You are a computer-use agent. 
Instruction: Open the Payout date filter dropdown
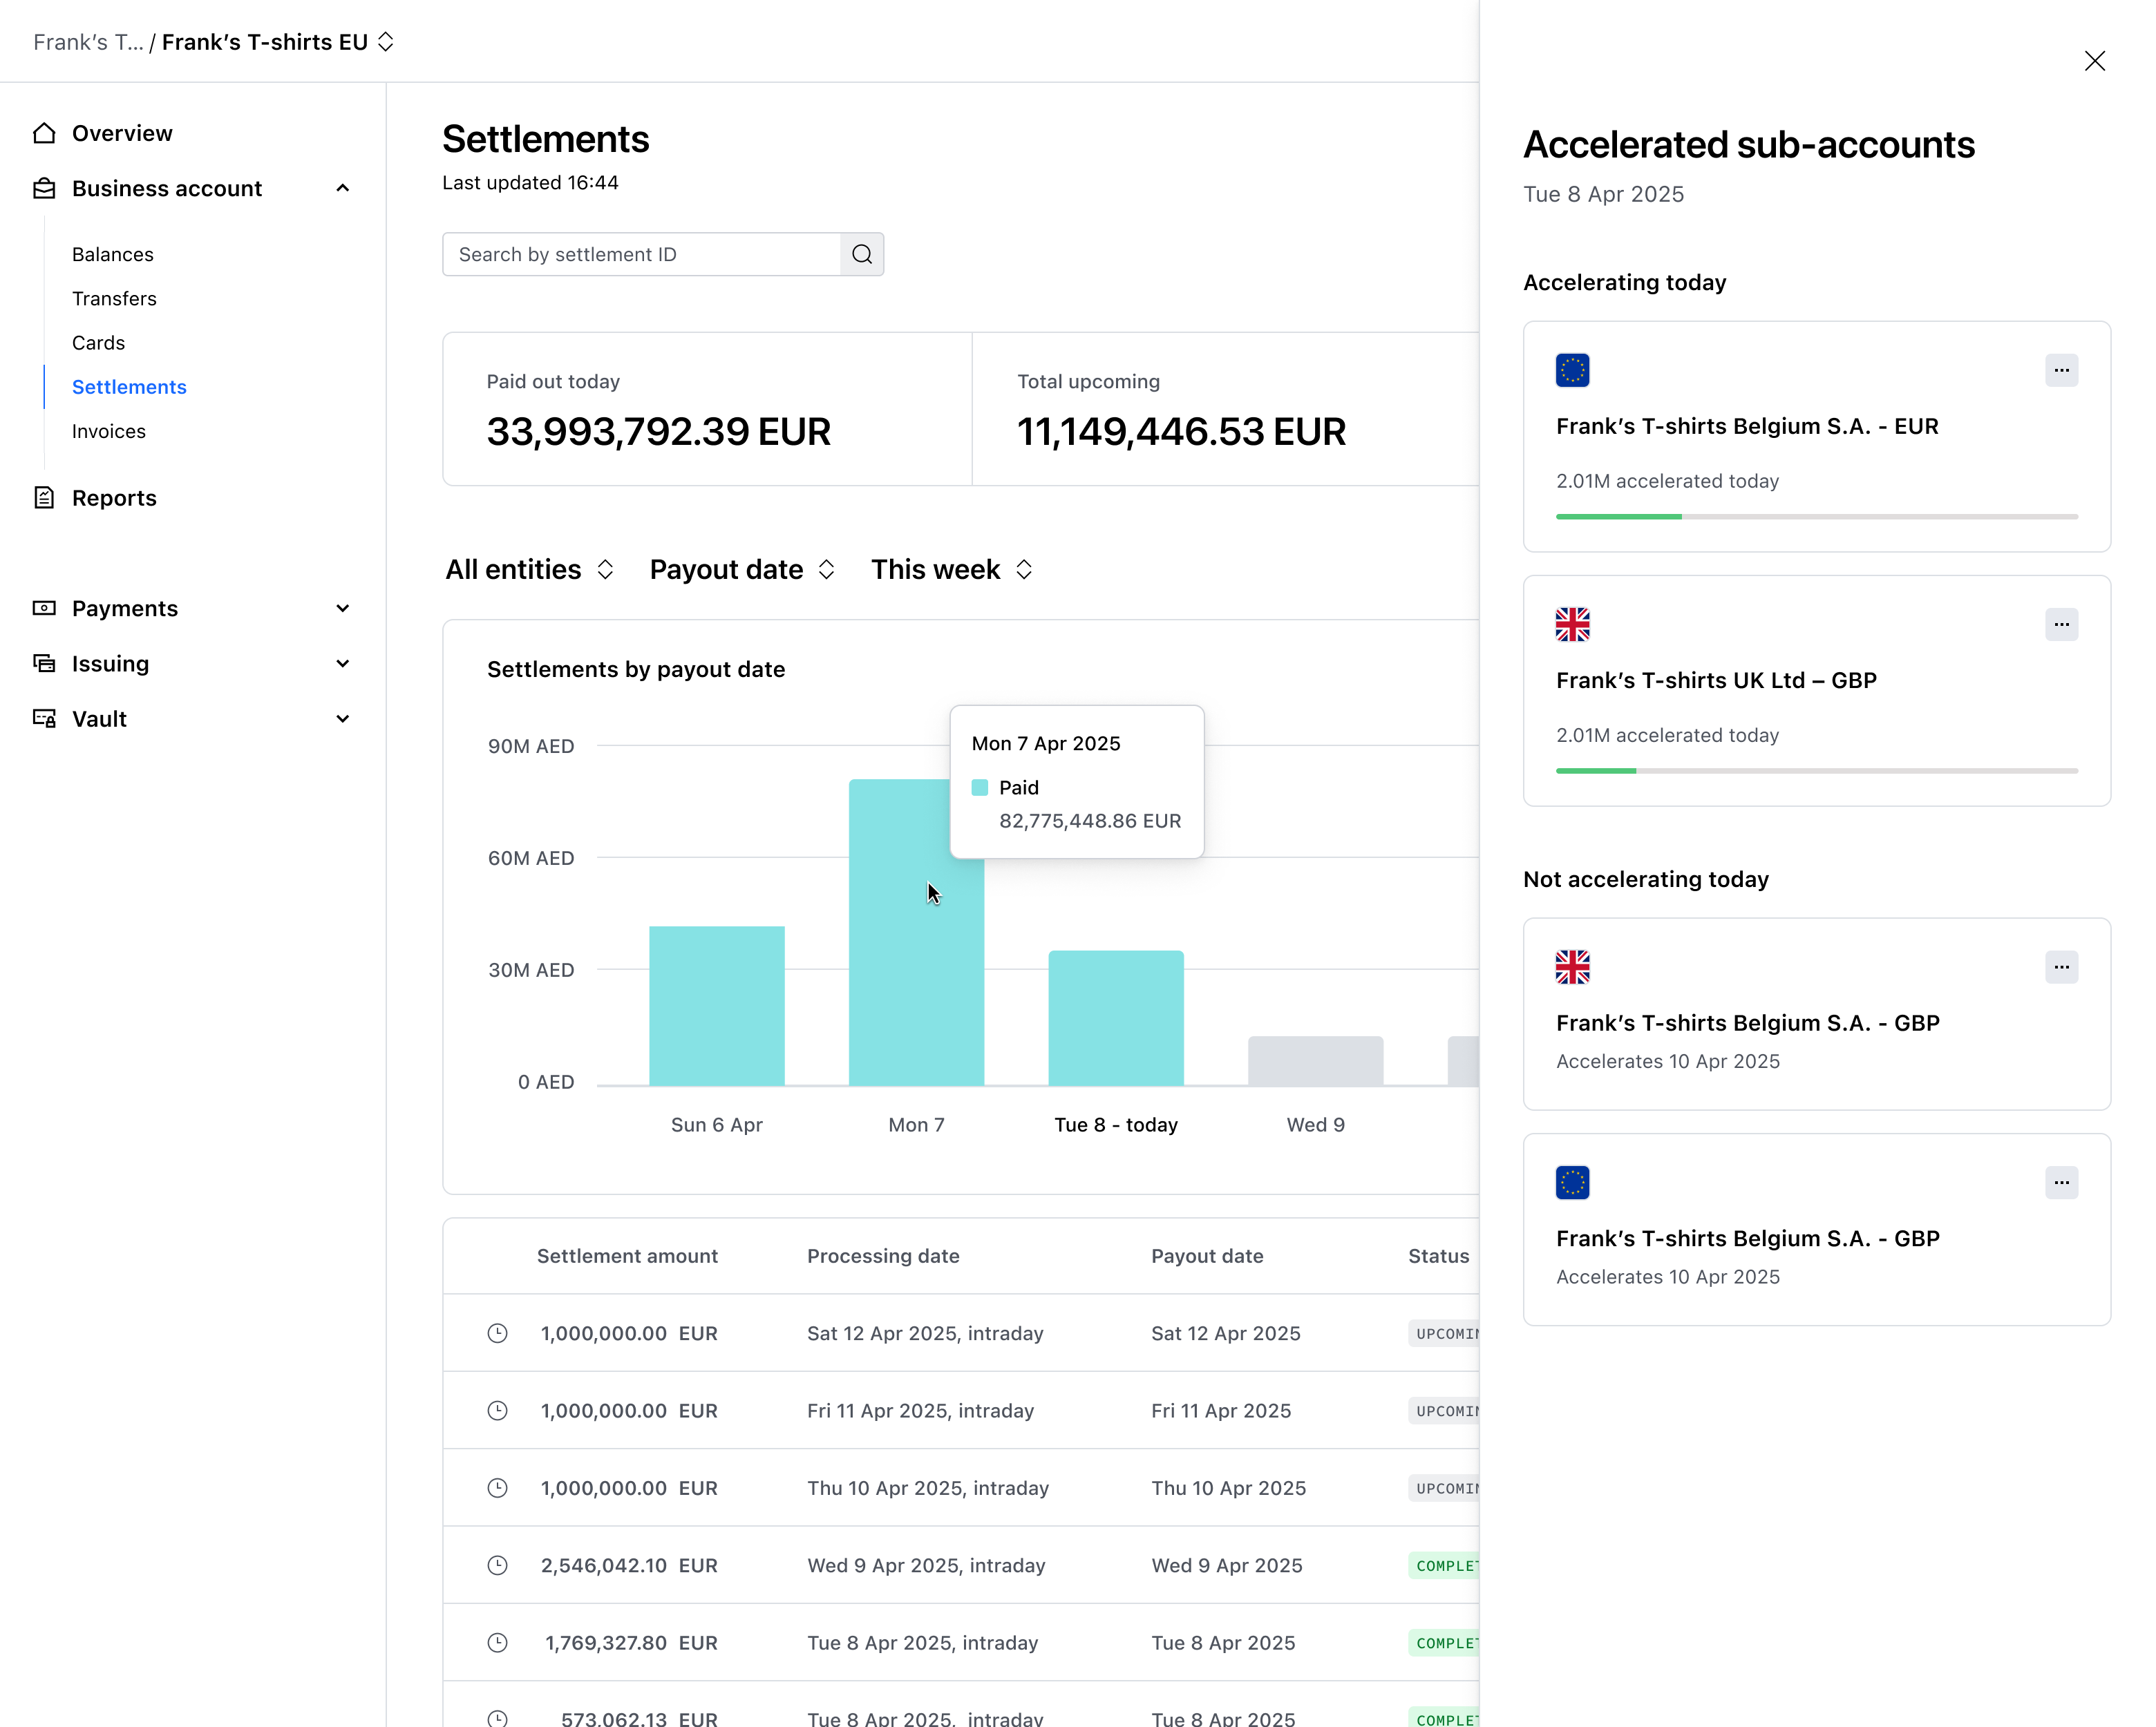point(742,570)
